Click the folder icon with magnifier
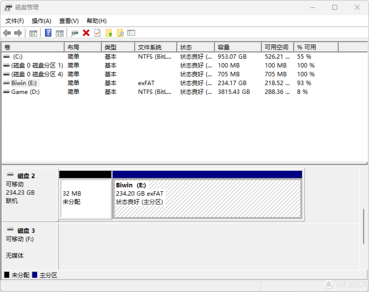Viewport: 369px width, 292px height. pyautogui.click(x=120, y=33)
